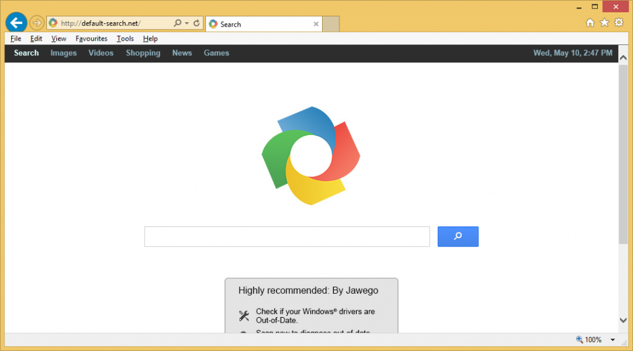Click the blue search magnifier button
633x351 pixels.
[457, 236]
